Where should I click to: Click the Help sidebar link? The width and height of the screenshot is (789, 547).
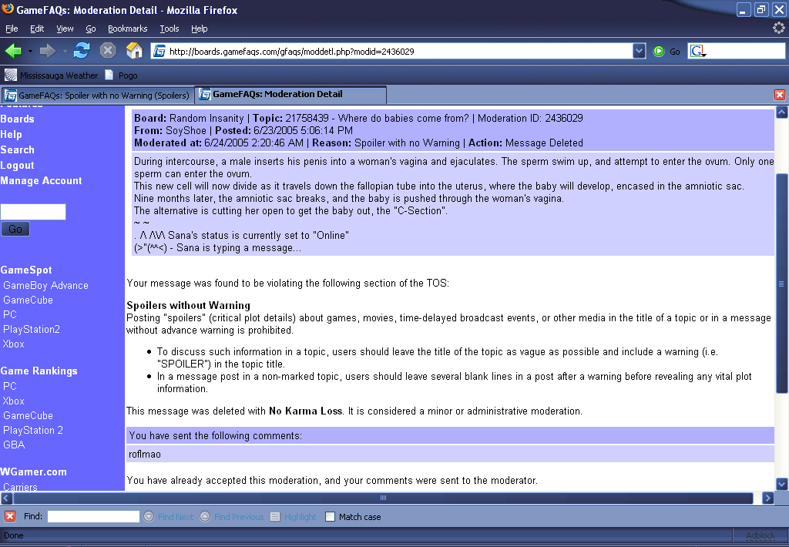11,135
